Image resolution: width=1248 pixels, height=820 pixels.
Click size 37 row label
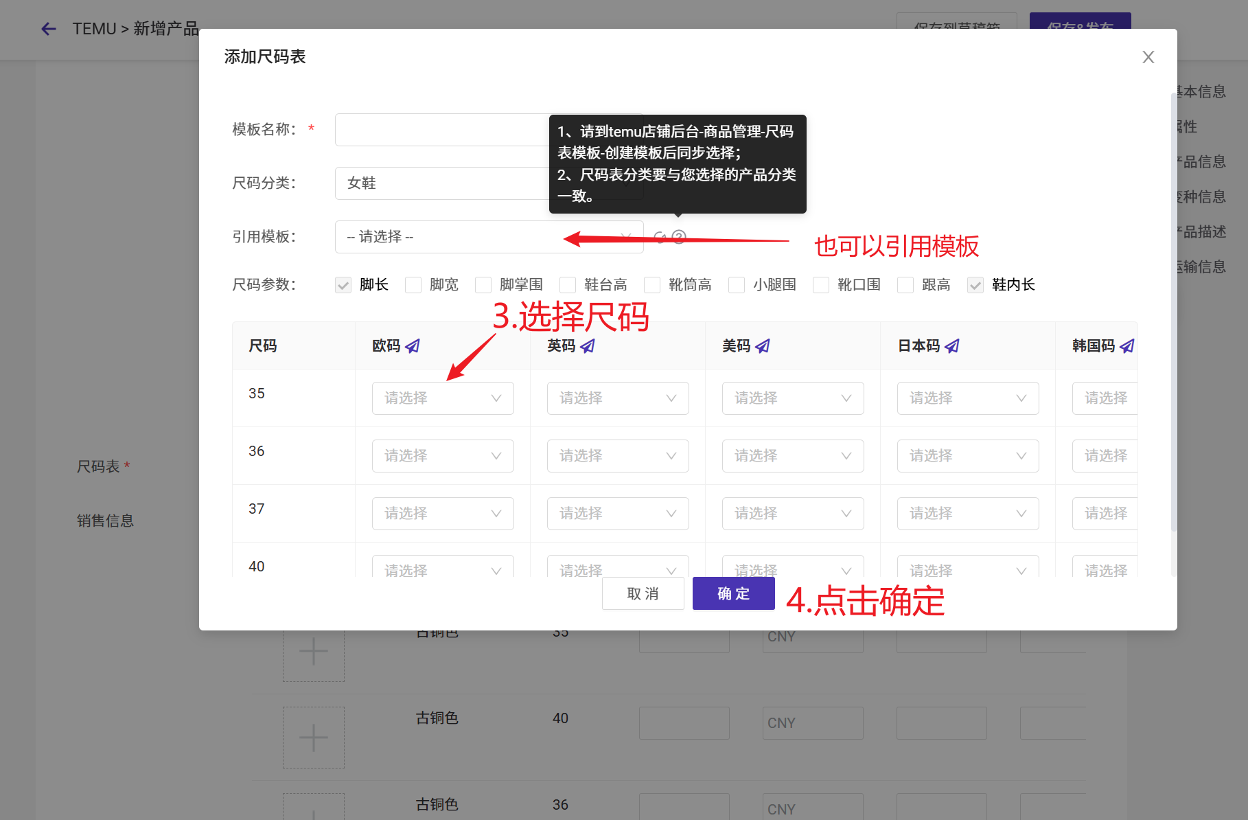(257, 509)
